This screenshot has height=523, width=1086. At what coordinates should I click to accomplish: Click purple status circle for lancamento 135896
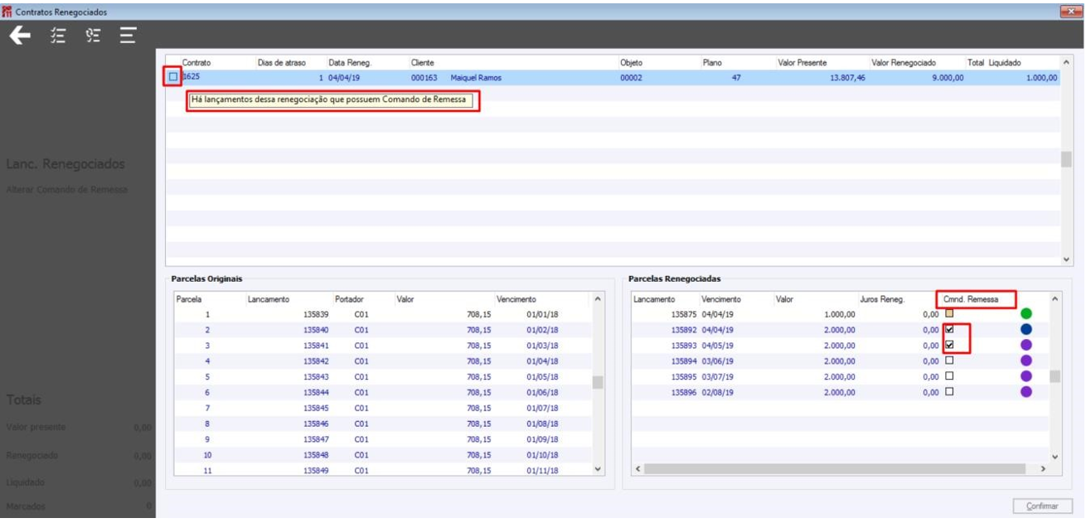(x=1026, y=392)
